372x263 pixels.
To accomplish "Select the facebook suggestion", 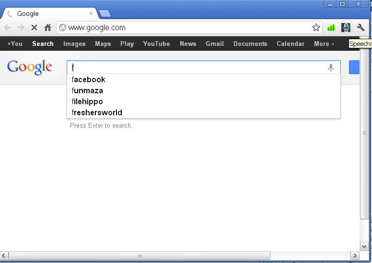I will (89, 79).
